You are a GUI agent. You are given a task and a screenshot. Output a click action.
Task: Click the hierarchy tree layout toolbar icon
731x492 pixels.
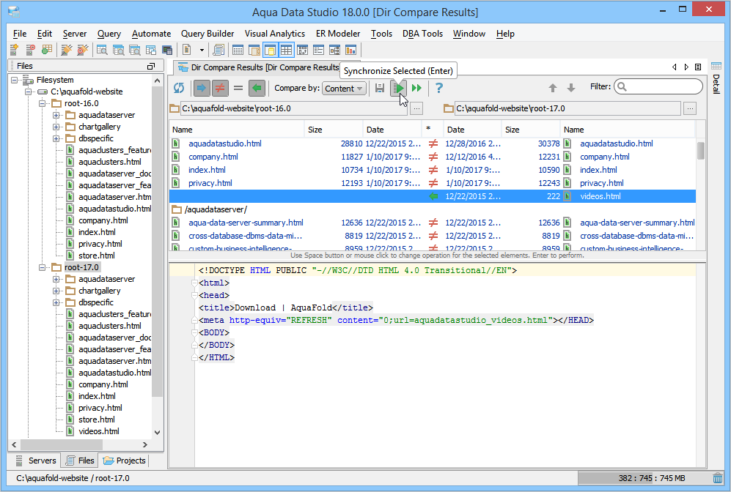coord(334,50)
